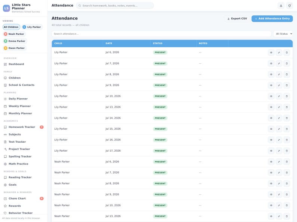
Task: Click '40 total records — all children' text
Action: [x=70, y=25]
